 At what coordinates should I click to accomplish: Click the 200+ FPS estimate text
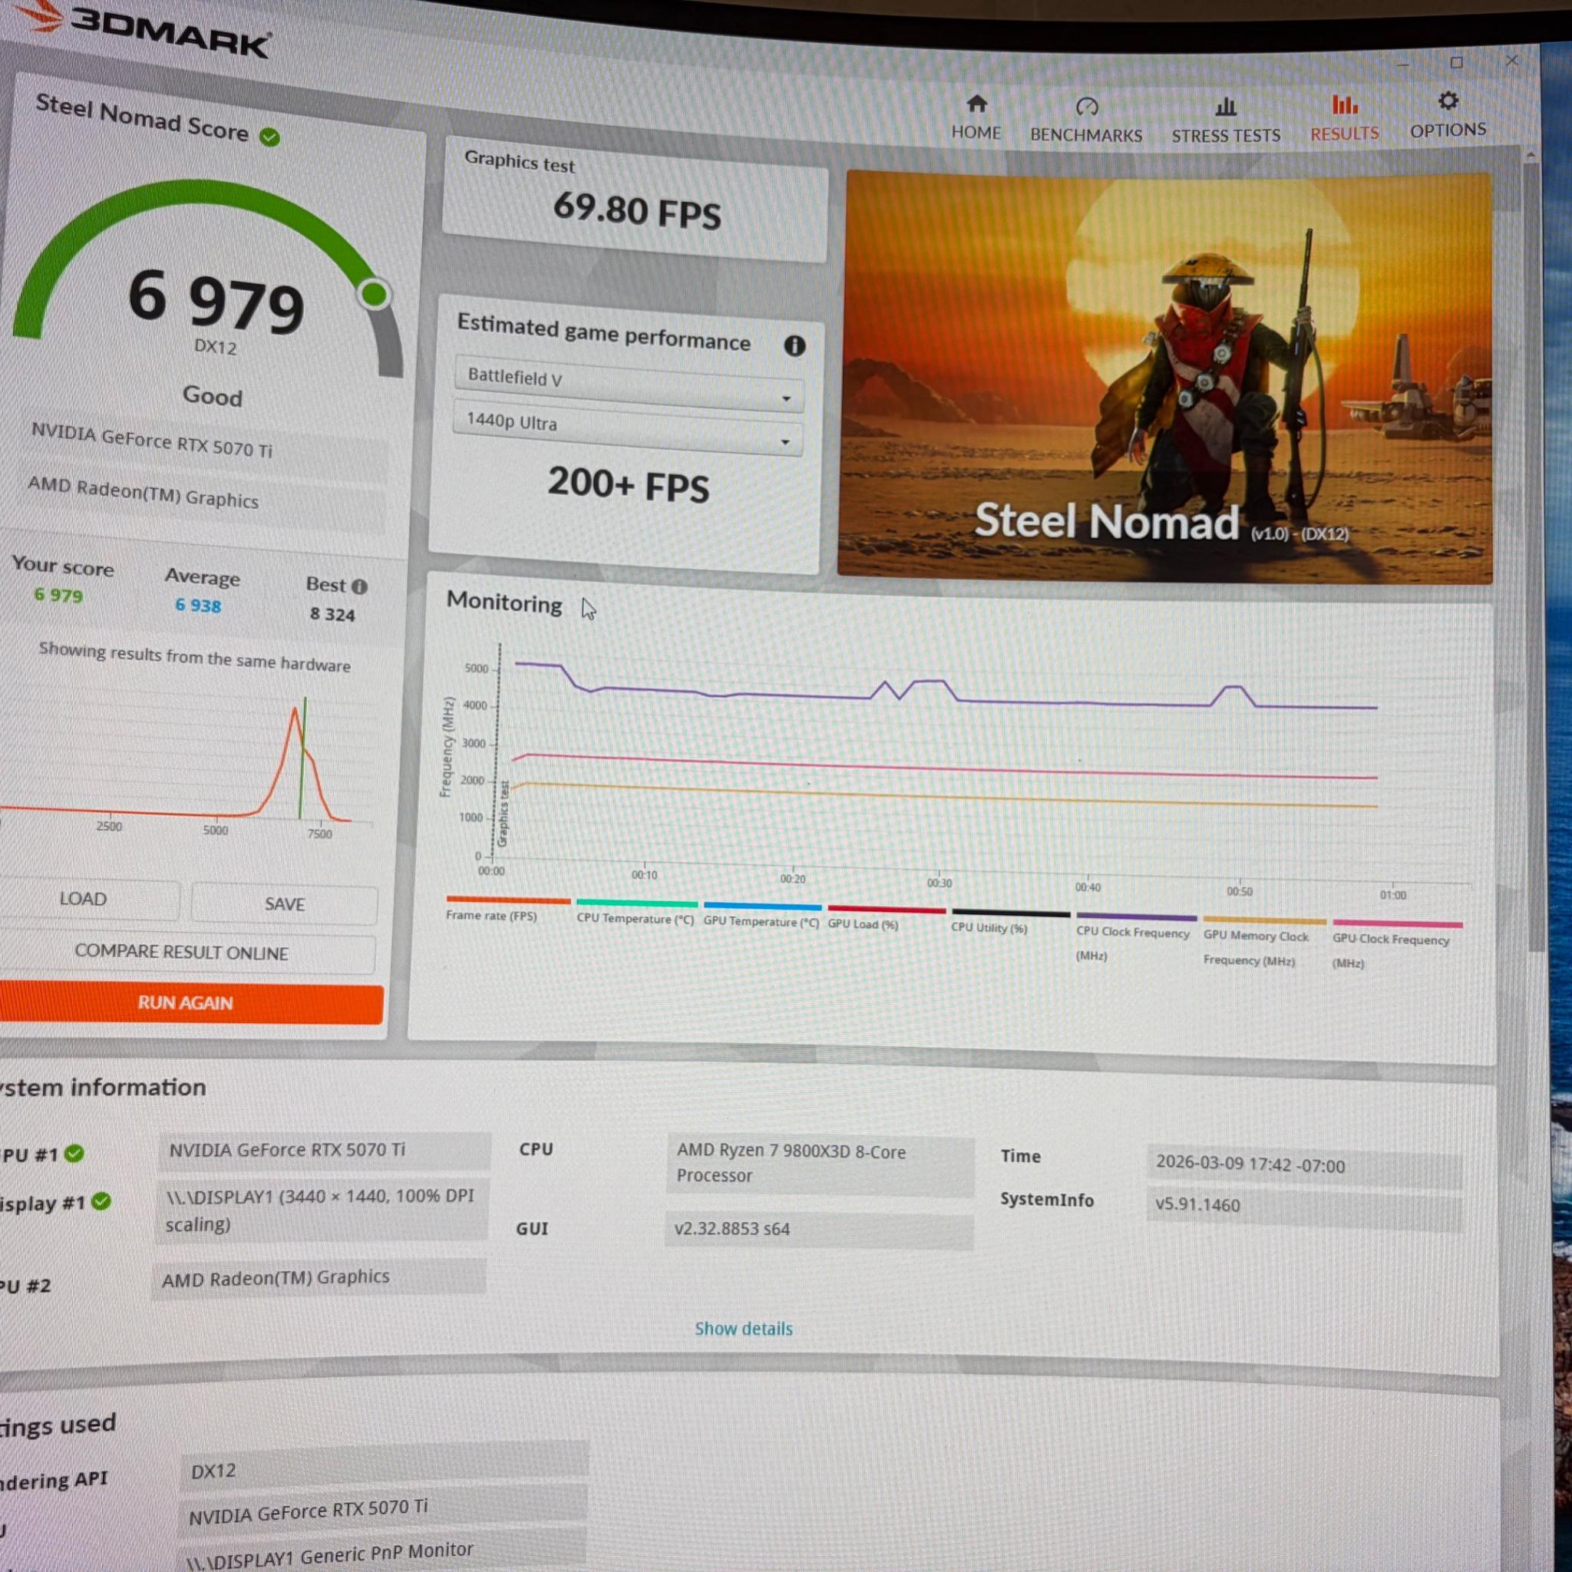coord(628,485)
